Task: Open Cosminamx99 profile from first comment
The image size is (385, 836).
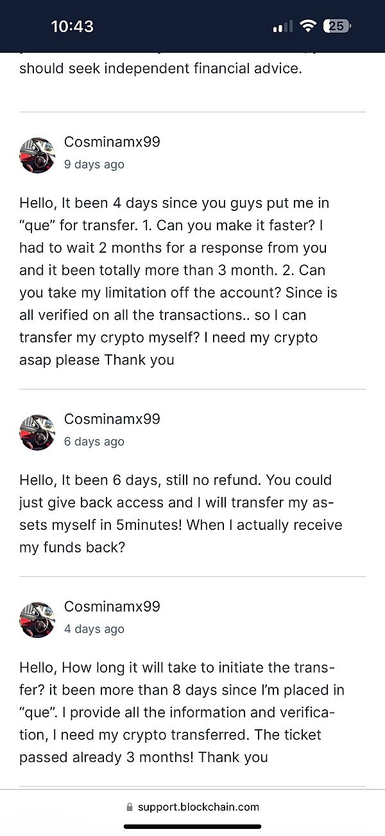Action: click(x=112, y=142)
